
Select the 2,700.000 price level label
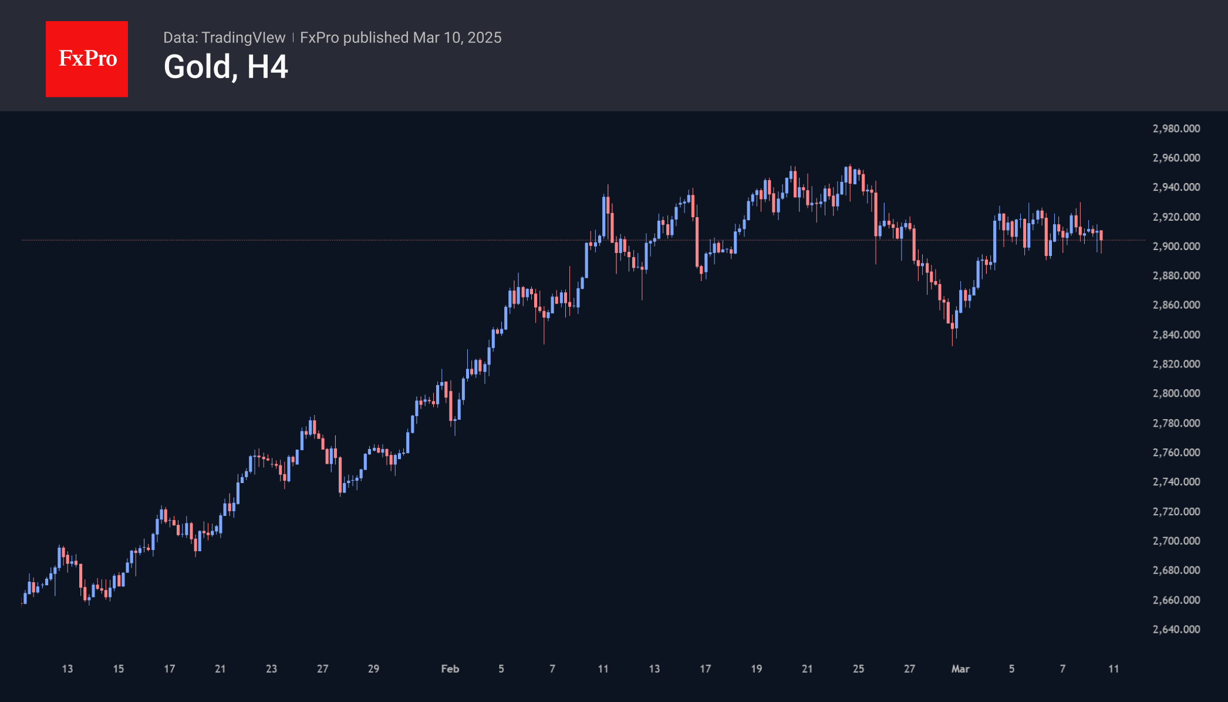(1176, 541)
